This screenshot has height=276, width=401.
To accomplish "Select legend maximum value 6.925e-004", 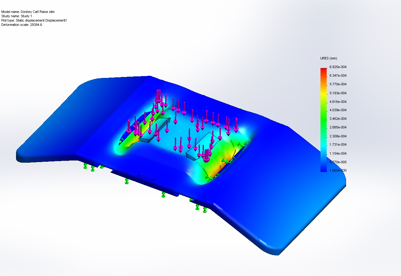I will point(338,67).
